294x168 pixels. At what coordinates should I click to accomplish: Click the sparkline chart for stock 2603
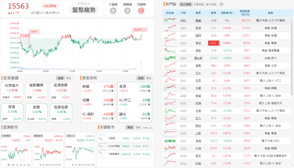(170, 28)
